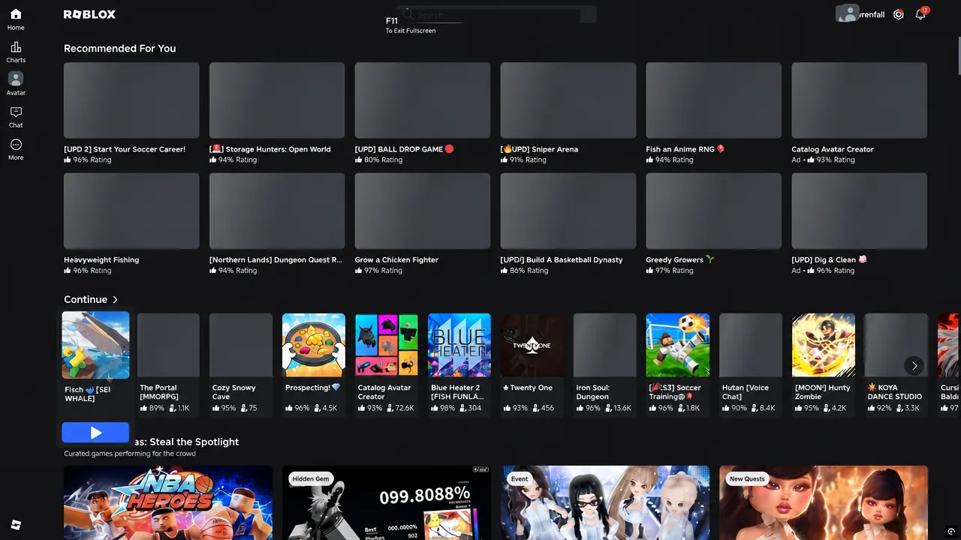
Task: Play Fisch with the blue play button
Action: [95, 433]
